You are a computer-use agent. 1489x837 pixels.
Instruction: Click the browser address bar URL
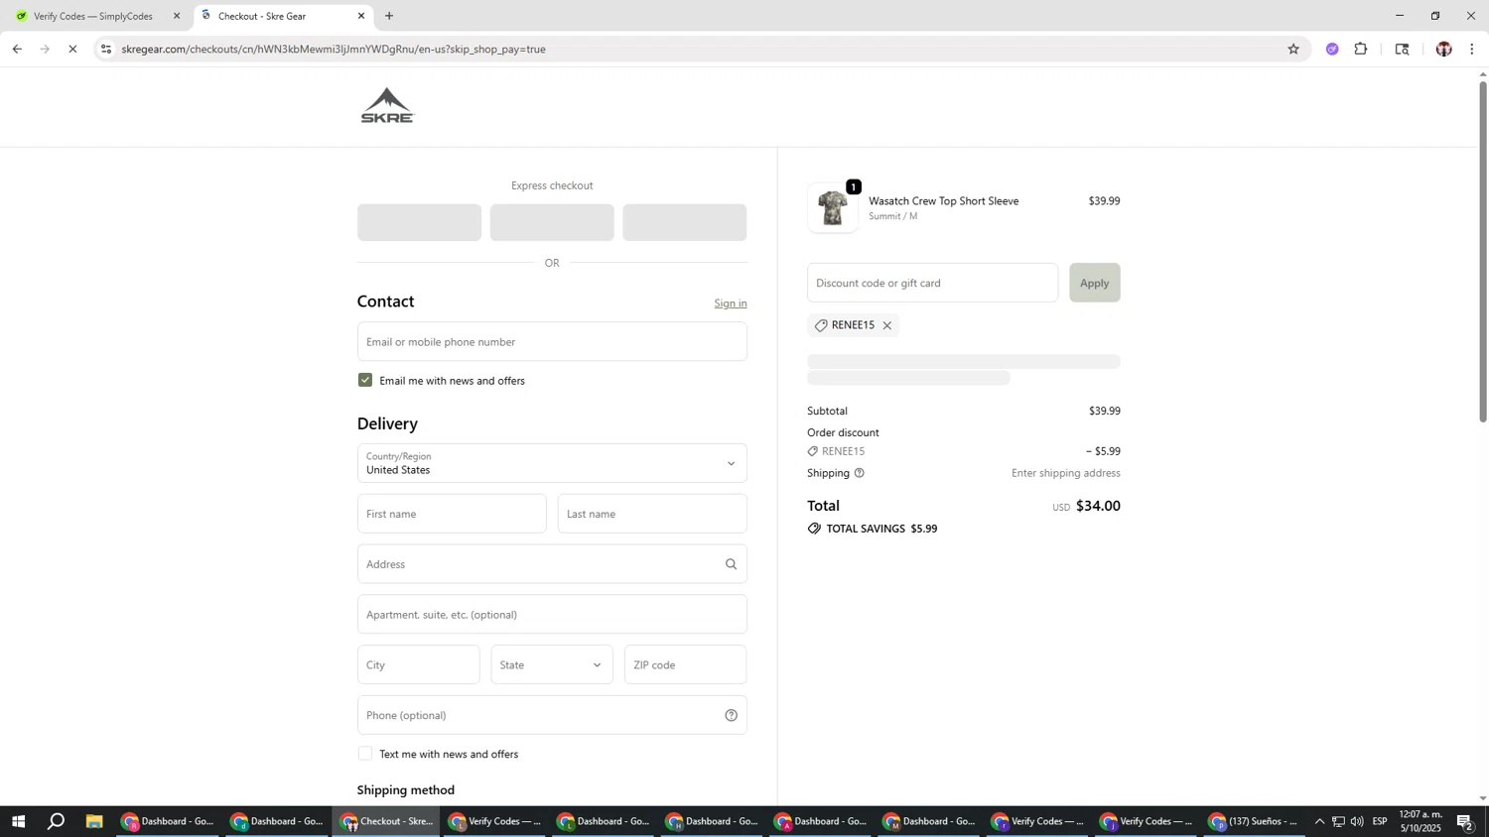[x=334, y=49]
